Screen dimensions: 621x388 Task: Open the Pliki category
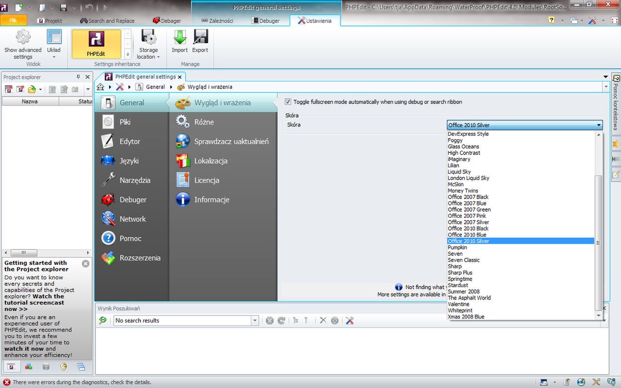[x=131, y=122]
